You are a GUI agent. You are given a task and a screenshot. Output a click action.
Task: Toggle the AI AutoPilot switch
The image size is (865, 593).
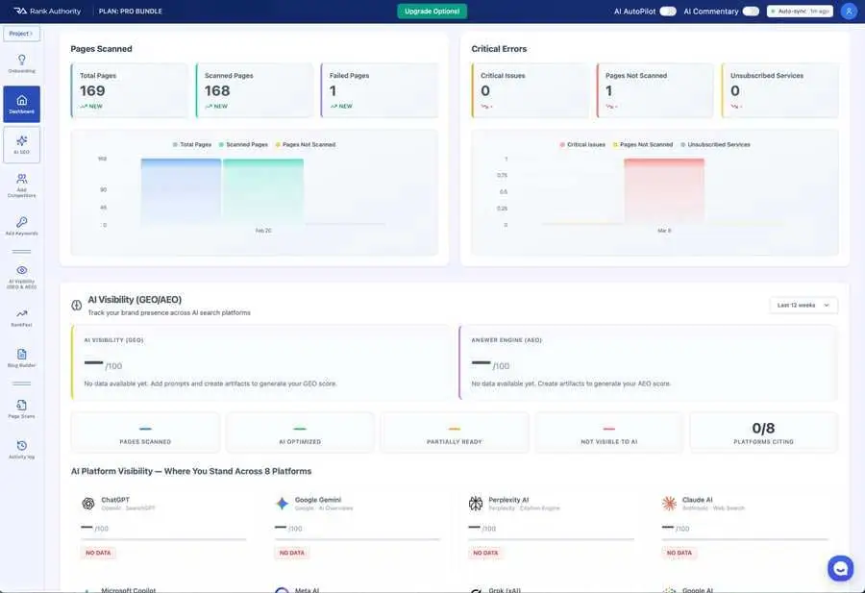click(x=668, y=11)
